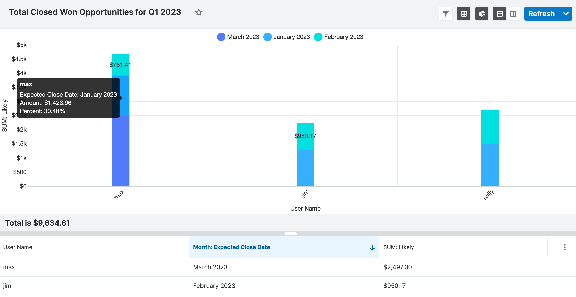Sort by SUM: Likely column header
This screenshot has width=576, height=297.
coord(398,247)
